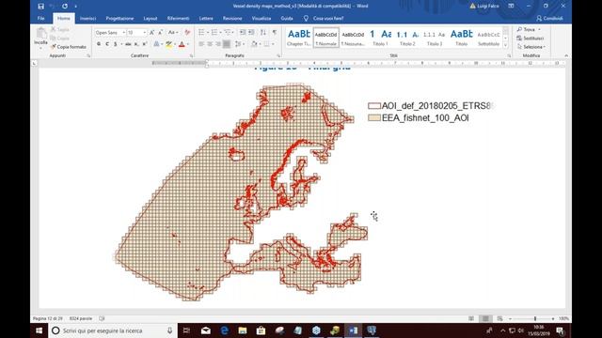The height and width of the screenshot is (338, 602).
Task: Click the taskbar search box Scrivi qui
Action: coord(113,330)
